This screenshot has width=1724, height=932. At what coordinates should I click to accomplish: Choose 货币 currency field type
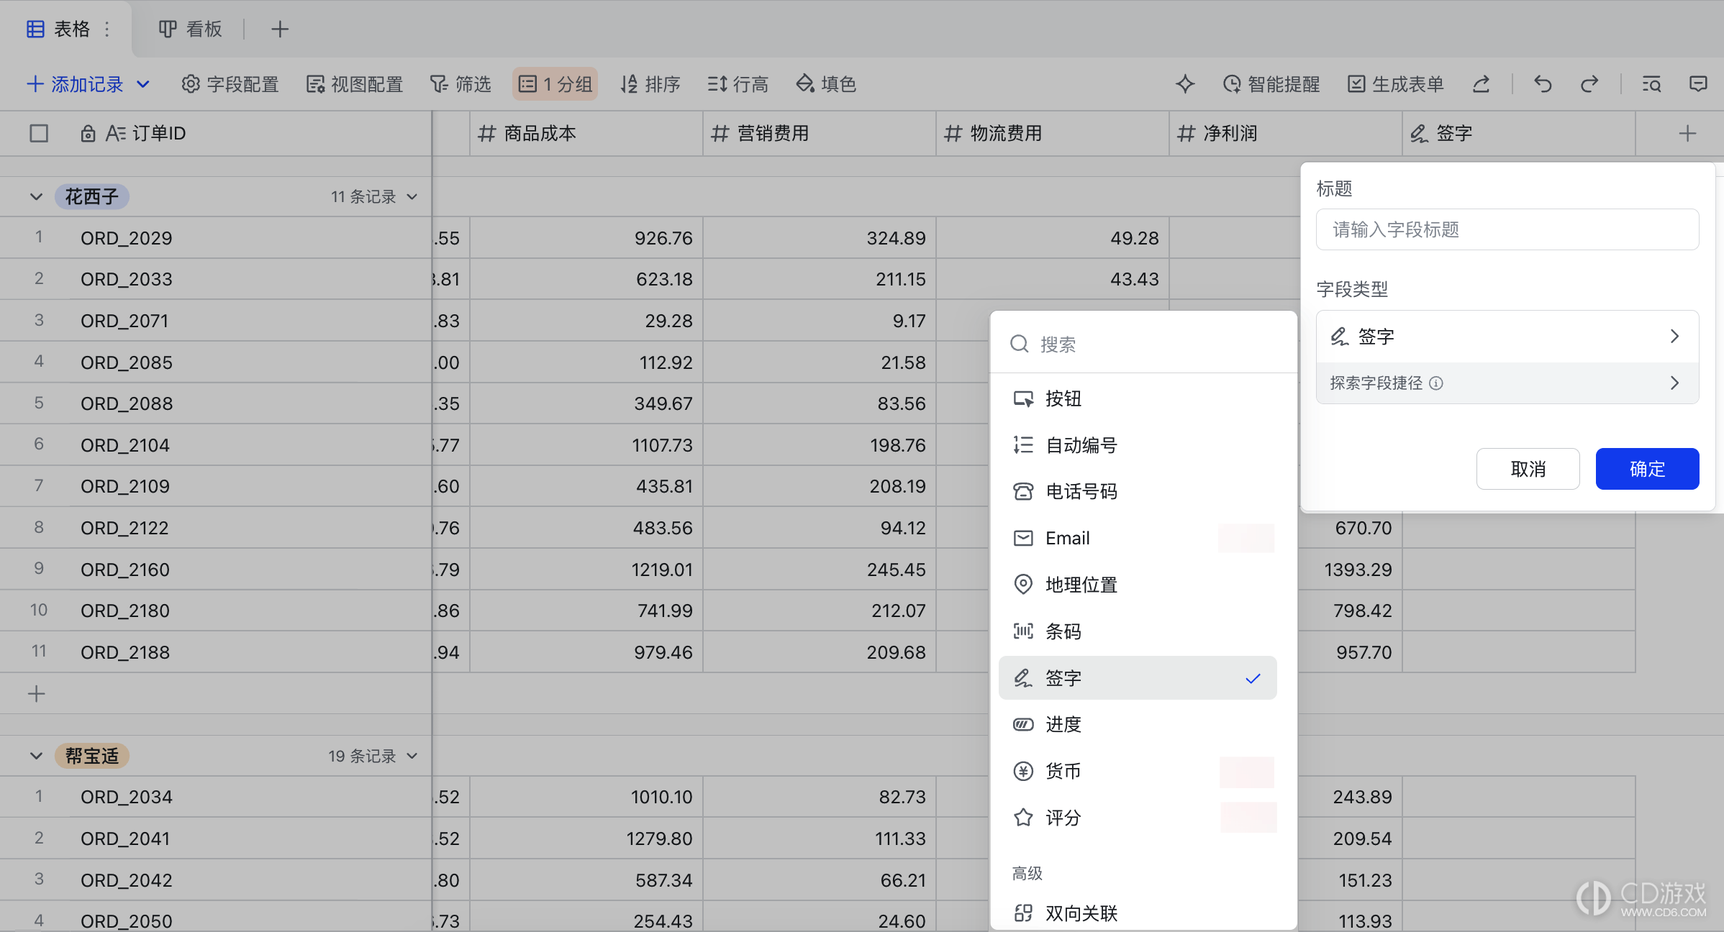click(1138, 771)
